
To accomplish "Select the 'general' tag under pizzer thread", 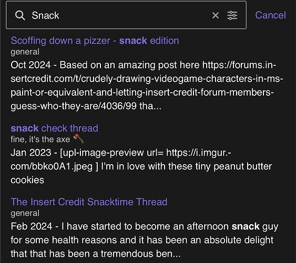I will pos(25,52).
